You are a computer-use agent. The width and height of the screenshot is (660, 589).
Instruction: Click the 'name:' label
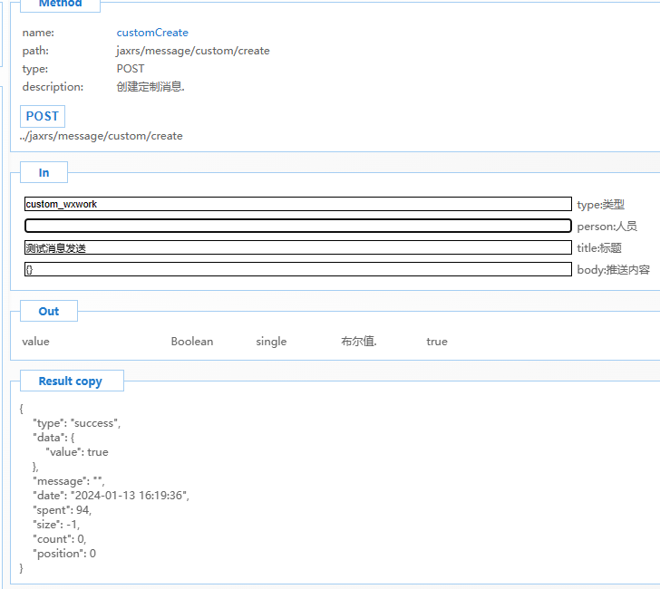point(38,33)
